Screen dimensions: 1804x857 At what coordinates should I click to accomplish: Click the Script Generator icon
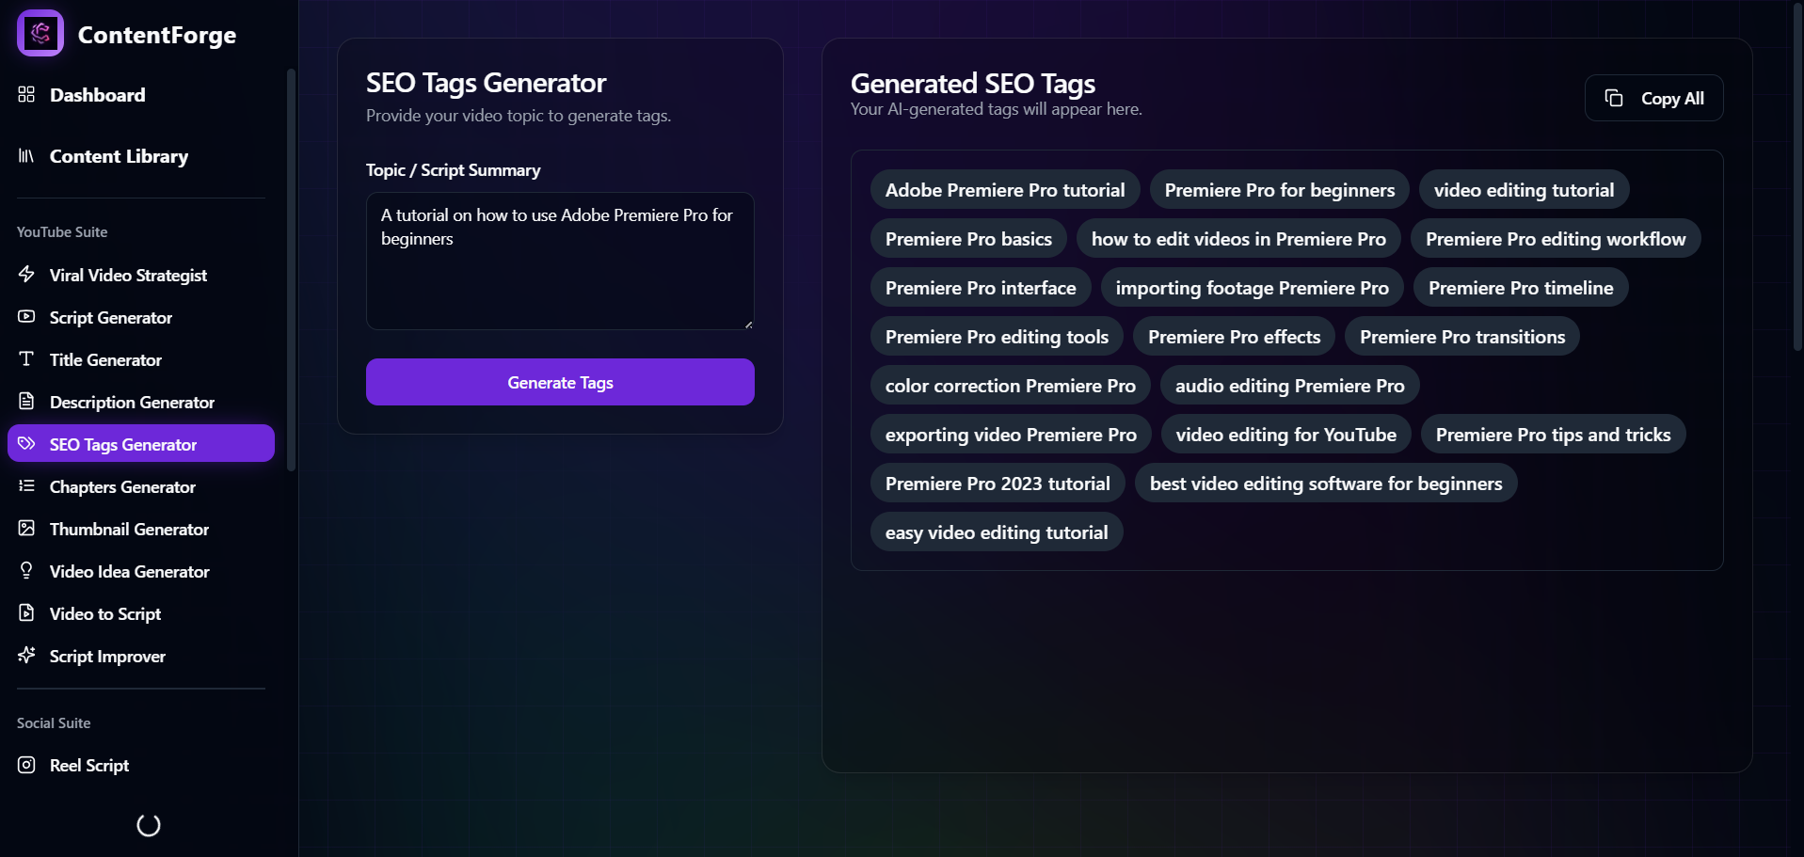(x=26, y=317)
